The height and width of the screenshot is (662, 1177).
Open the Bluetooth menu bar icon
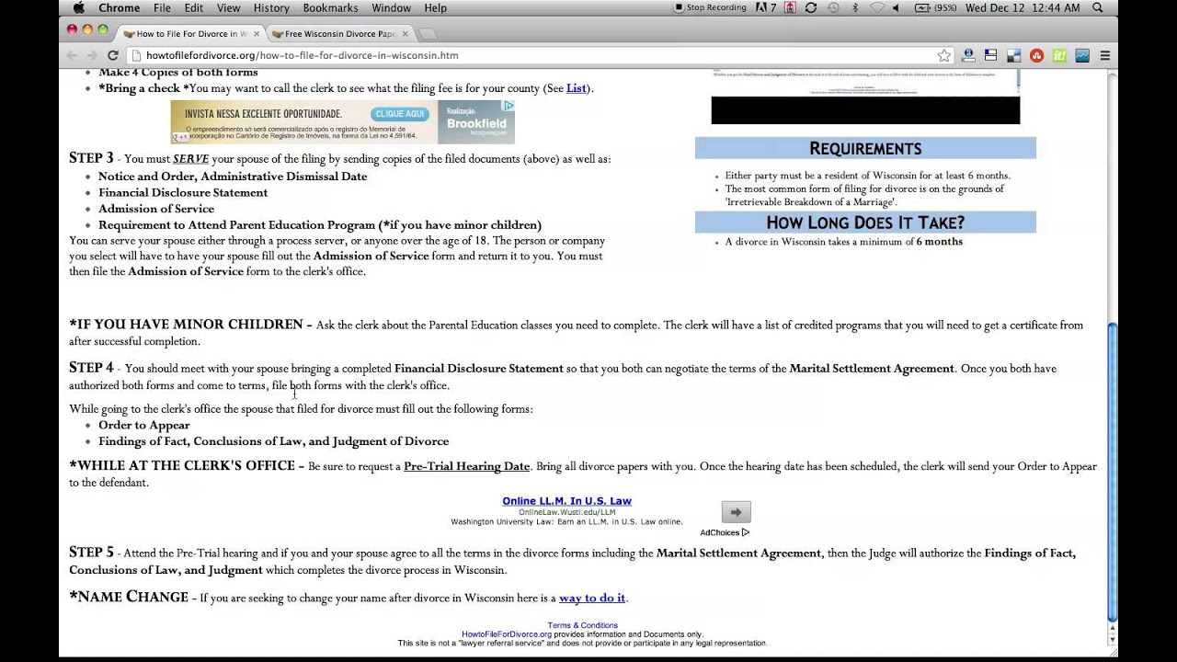[854, 7]
